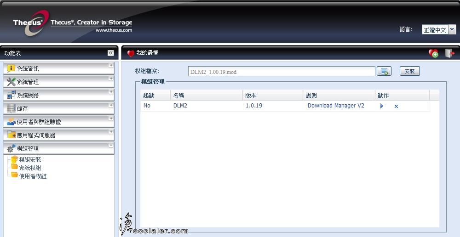Enable DLM2 module with play icon
460x237 pixels.
click(x=382, y=106)
